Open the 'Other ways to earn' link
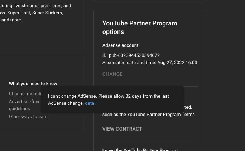 pyautogui.click(x=28, y=117)
